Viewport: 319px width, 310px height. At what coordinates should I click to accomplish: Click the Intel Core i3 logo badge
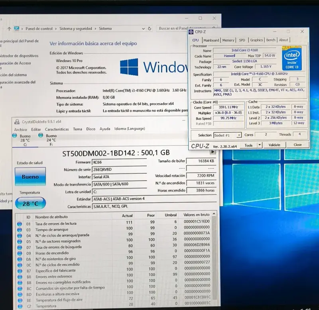tap(291, 58)
